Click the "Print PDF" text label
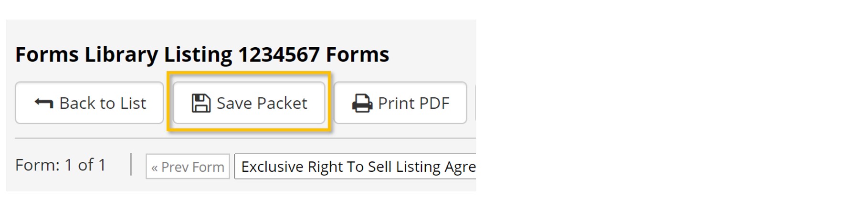This screenshot has width=863, height=200. click(413, 103)
